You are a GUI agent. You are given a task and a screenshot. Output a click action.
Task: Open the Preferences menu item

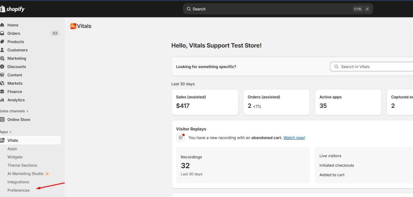tap(18, 190)
